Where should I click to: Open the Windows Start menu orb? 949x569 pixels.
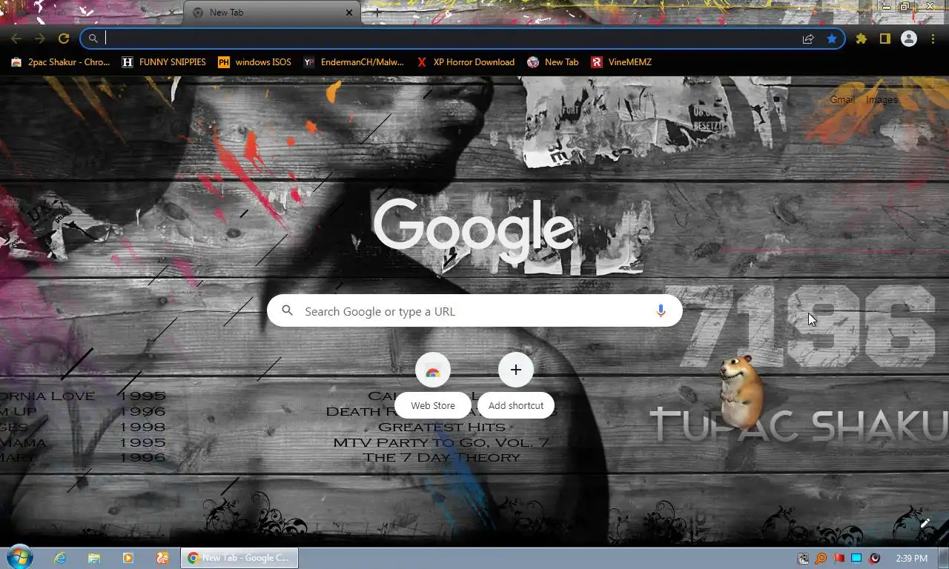19,557
